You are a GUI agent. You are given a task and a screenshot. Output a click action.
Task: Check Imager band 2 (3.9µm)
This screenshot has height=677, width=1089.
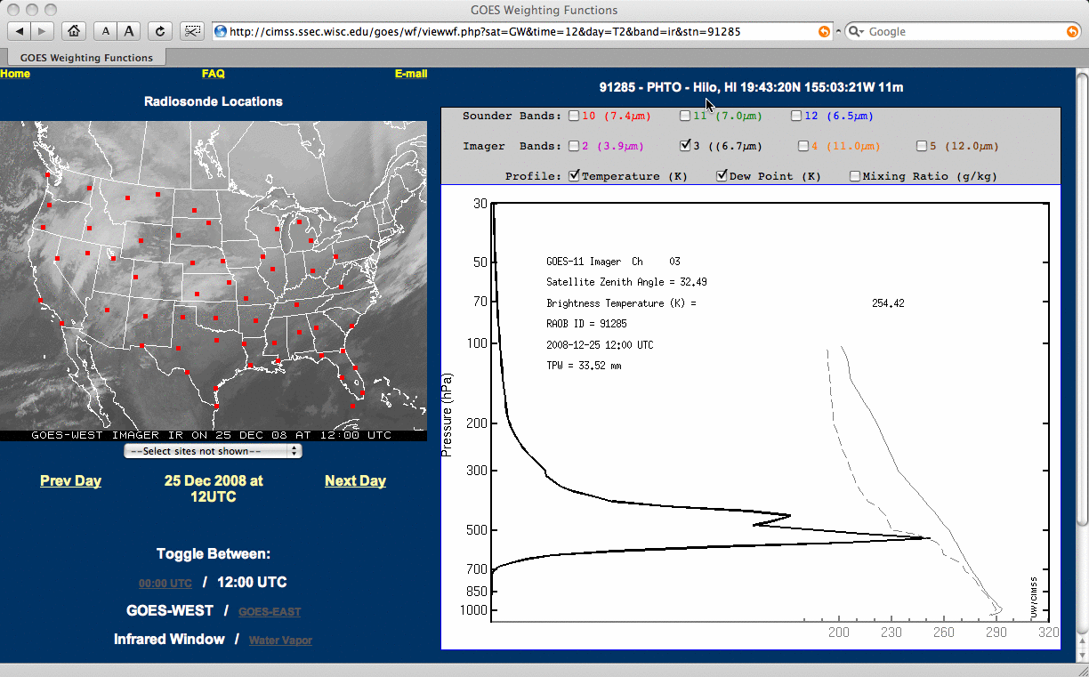coord(574,146)
